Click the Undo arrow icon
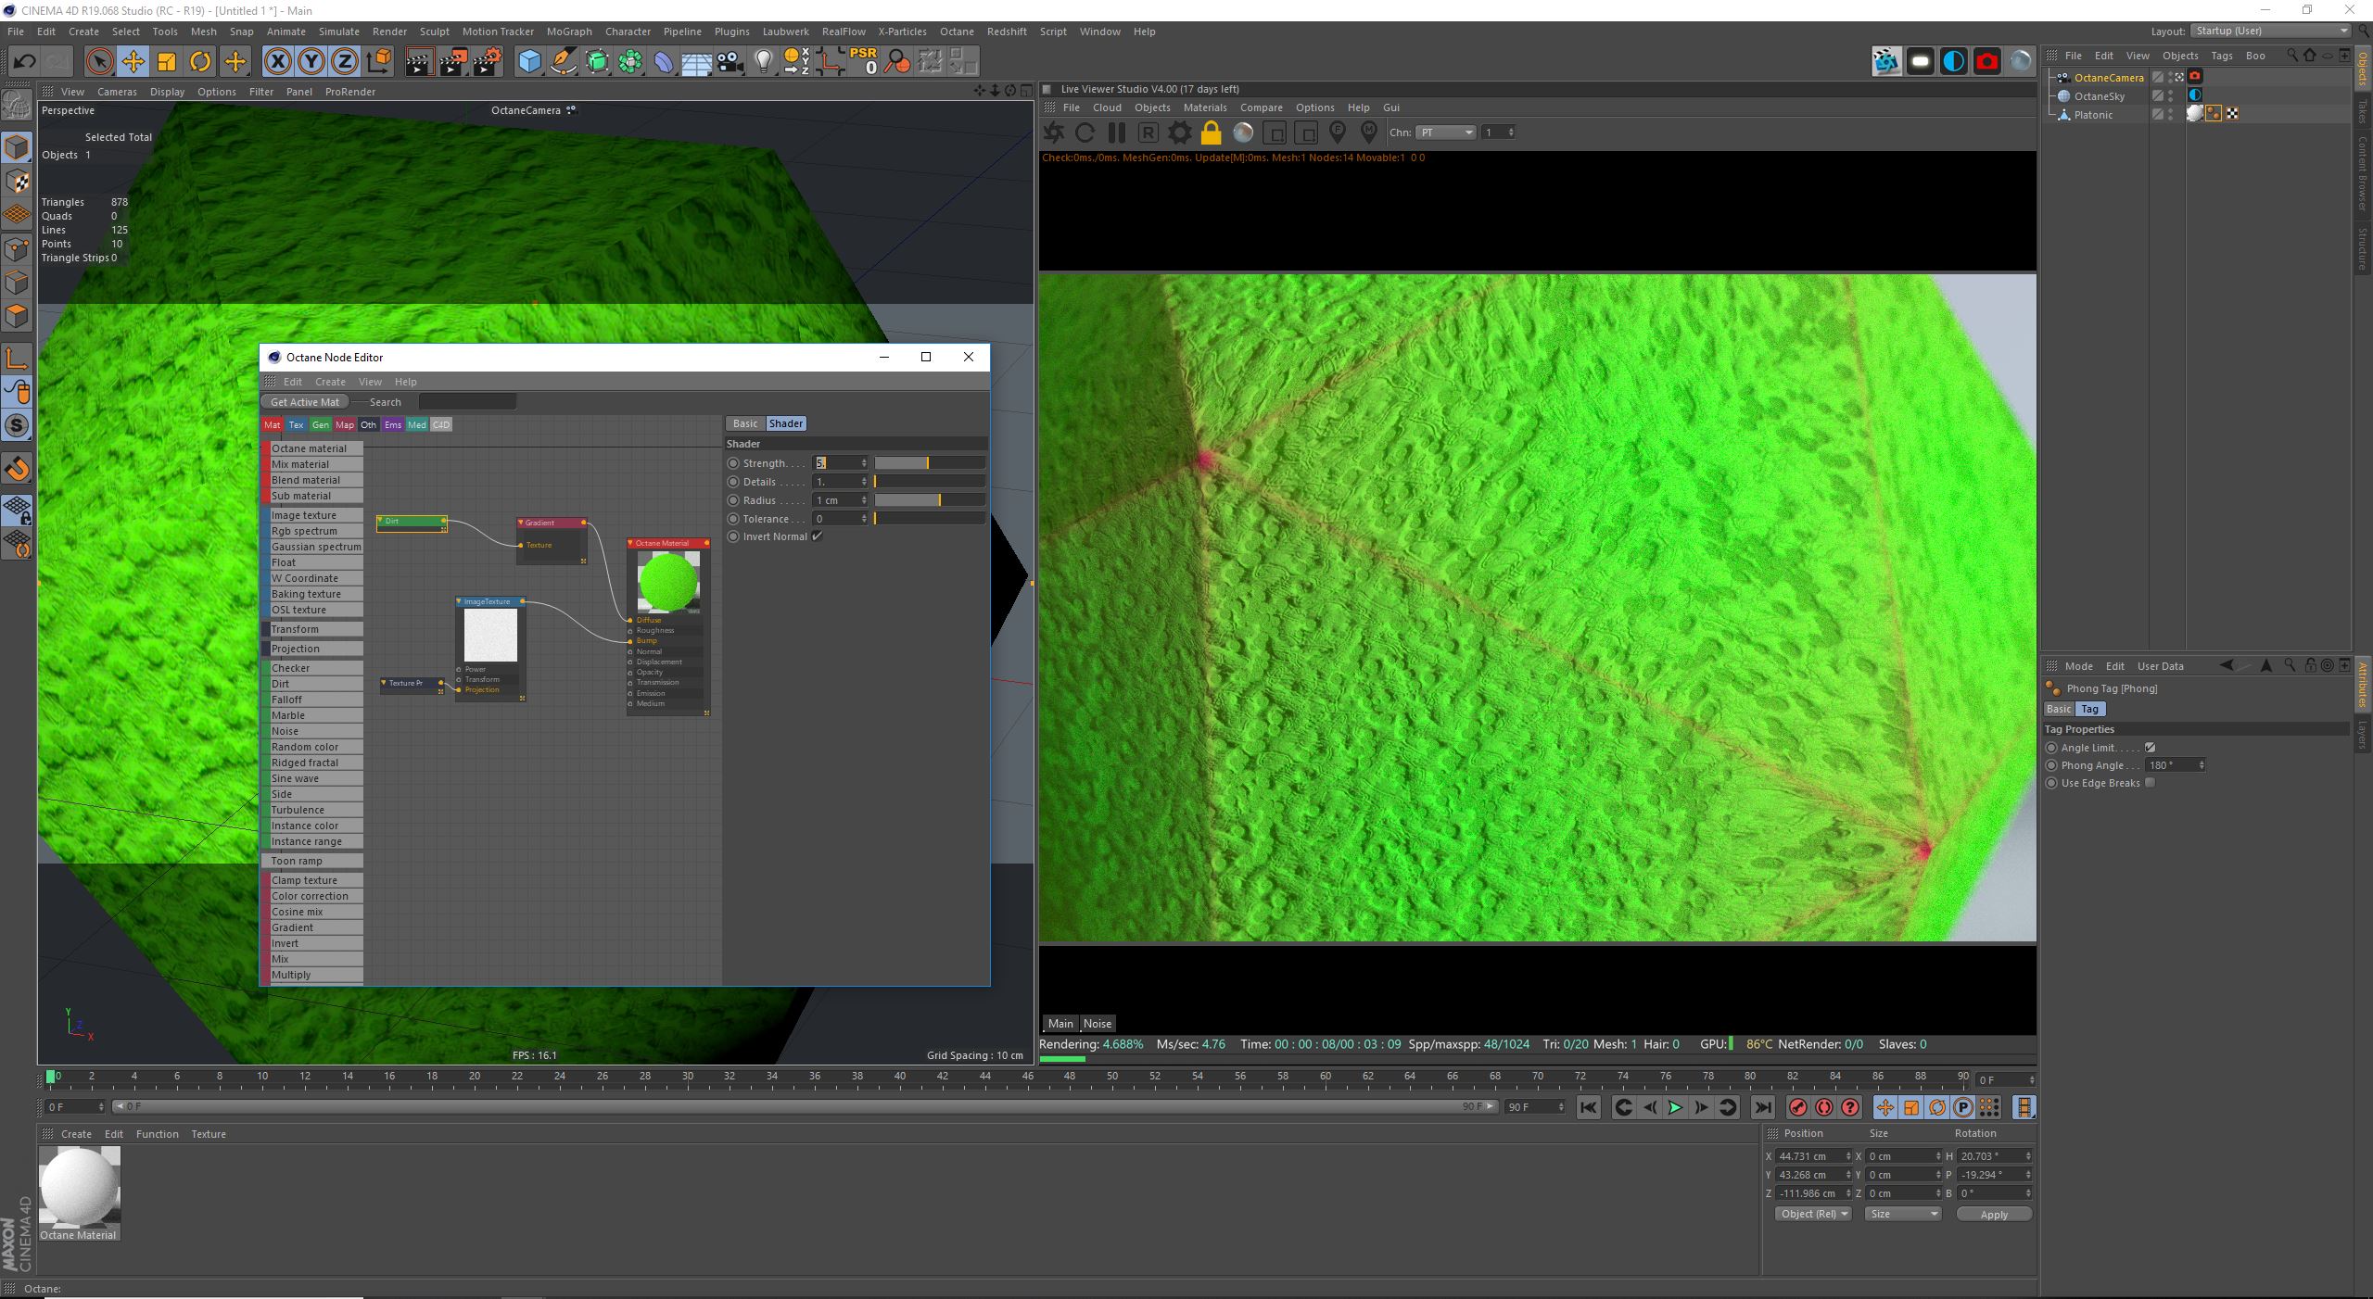The image size is (2373, 1299). pos(24,62)
